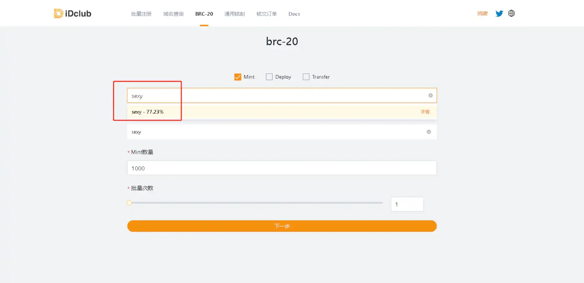
Task: Uncheck the Mint checkbox
Action: (x=238, y=77)
